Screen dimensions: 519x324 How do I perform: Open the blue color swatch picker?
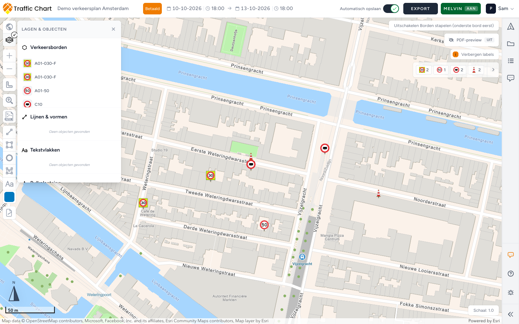9,197
